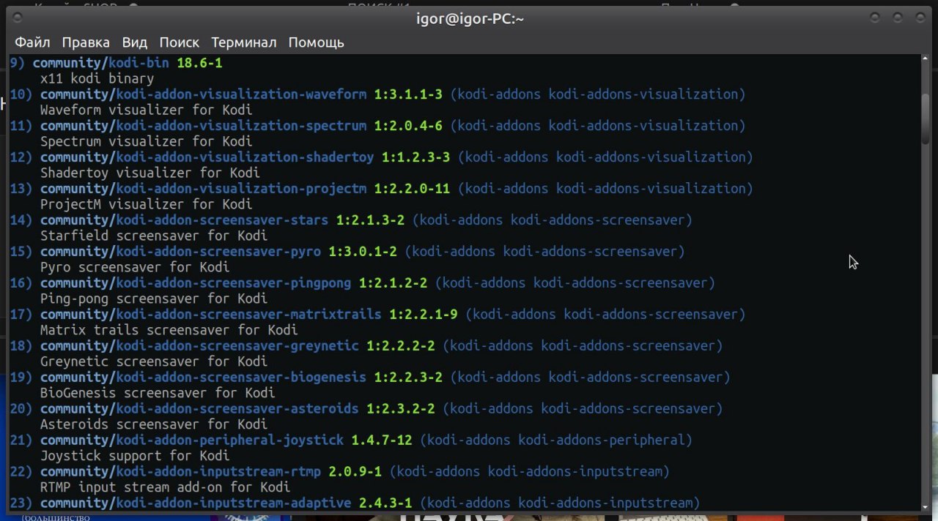Click 'RTMP input stream add-on for Kodi'
Viewport: 938px width, 521px height.
[166, 487]
